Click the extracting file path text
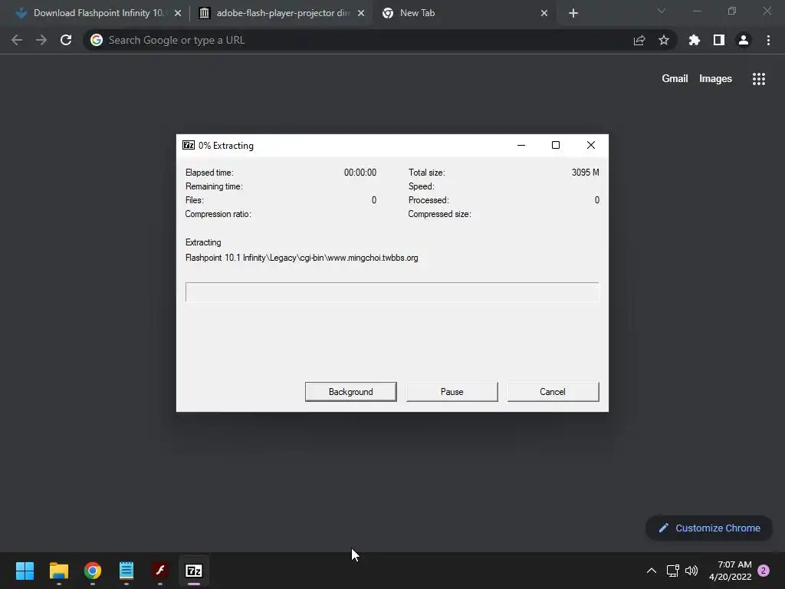The height and width of the screenshot is (589, 785). [301, 258]
